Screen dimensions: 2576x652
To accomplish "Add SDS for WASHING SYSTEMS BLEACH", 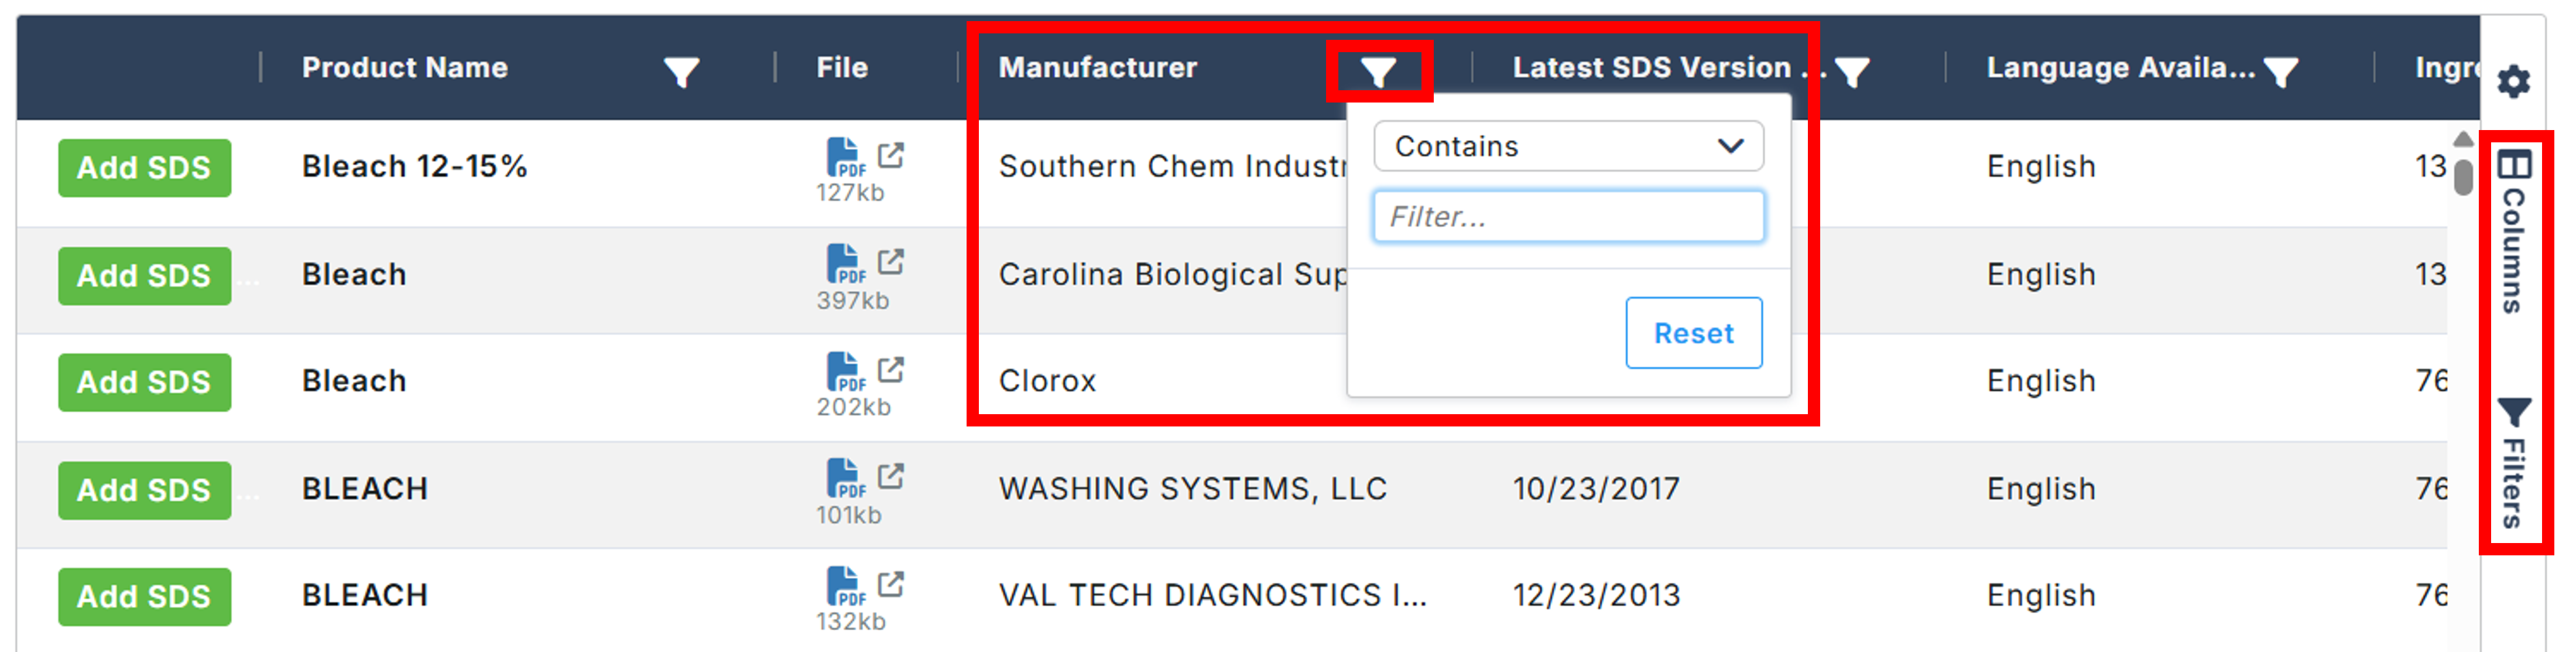I will point(144,490).
